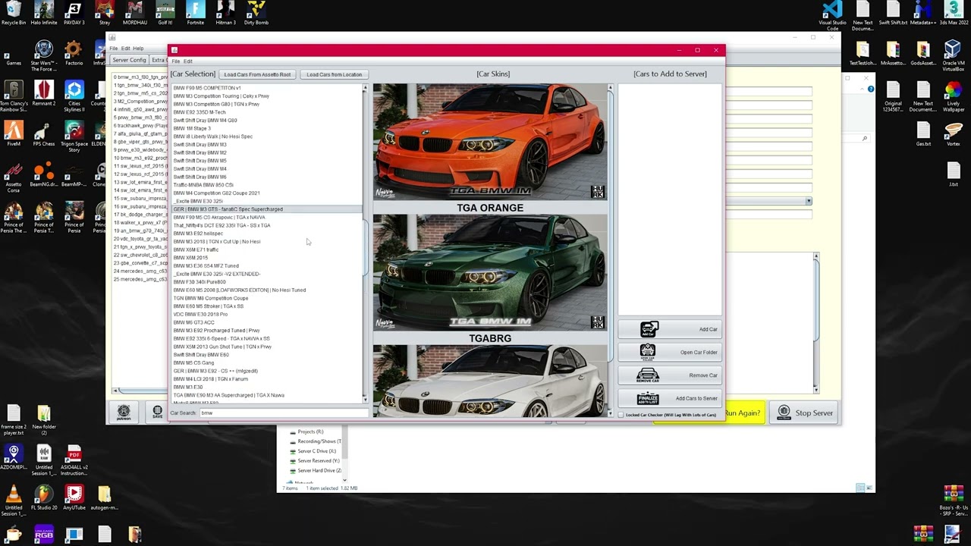Screen dimensions: 971x546
Task: Click down arrow of skins scrollbar
Action: pyautogui.click(x=610, y=413)
